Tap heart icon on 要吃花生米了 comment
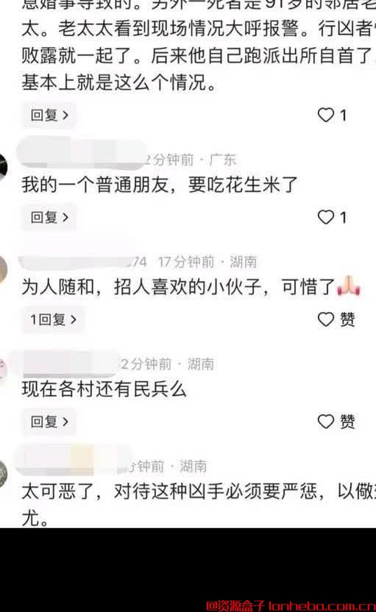The width and height of the screenshot is (376, 612). [326, 217]
